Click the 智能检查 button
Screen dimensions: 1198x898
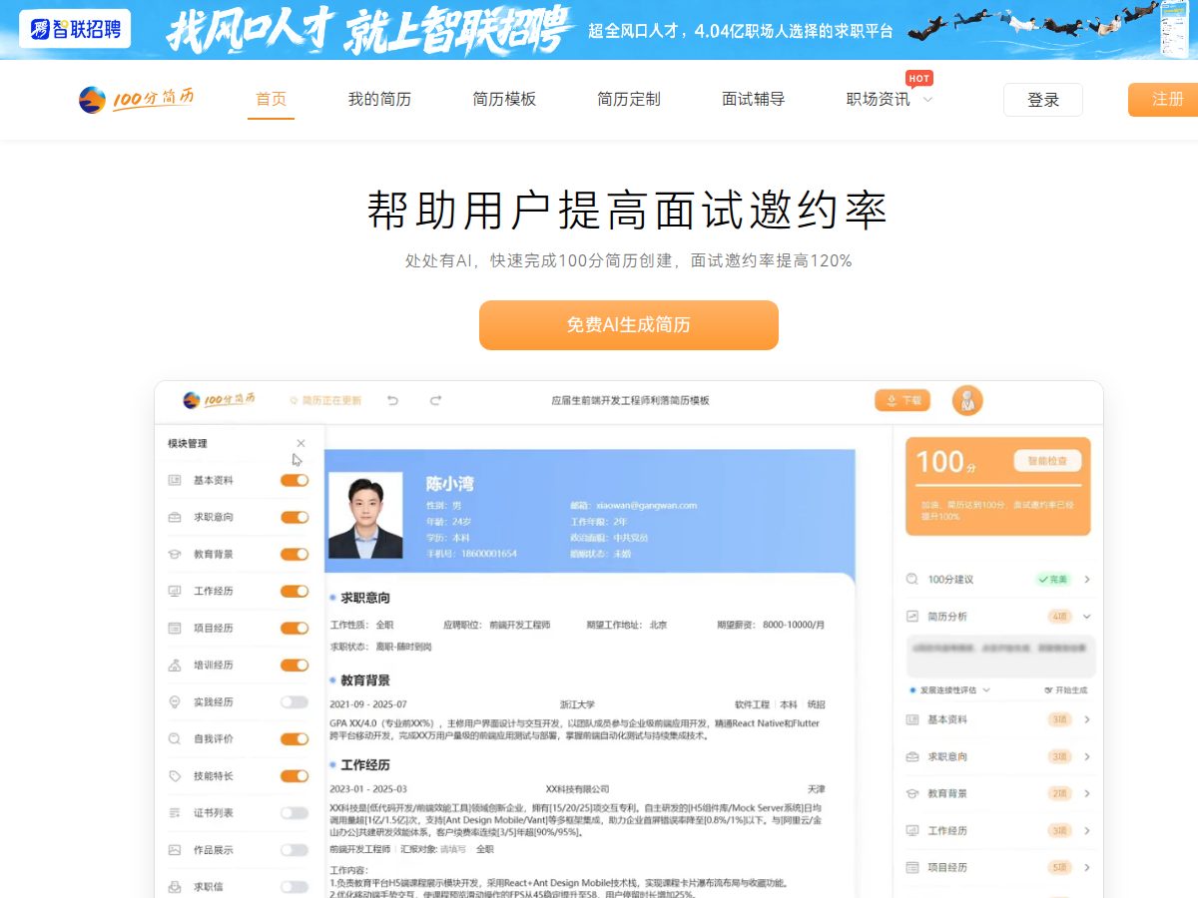[x=1048, y=461]
